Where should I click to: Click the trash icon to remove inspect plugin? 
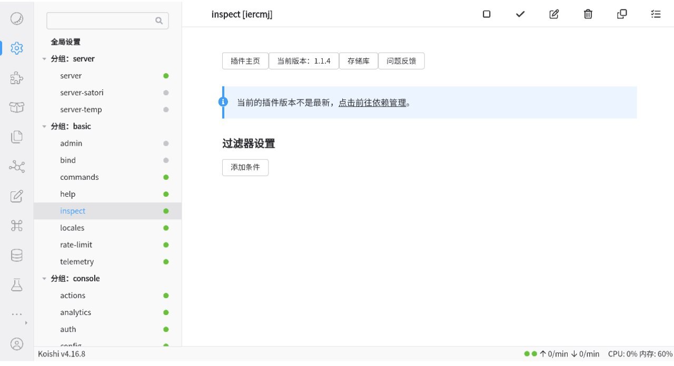point(588,14)
